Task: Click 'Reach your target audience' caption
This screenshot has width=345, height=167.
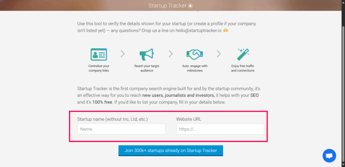Action: click(147, 68)
